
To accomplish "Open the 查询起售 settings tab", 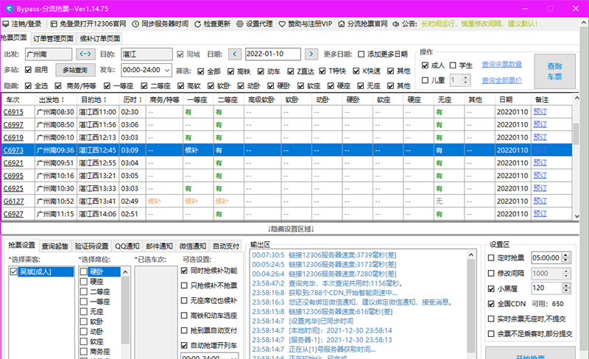I will pyautogui.click(x=54, y=246).
